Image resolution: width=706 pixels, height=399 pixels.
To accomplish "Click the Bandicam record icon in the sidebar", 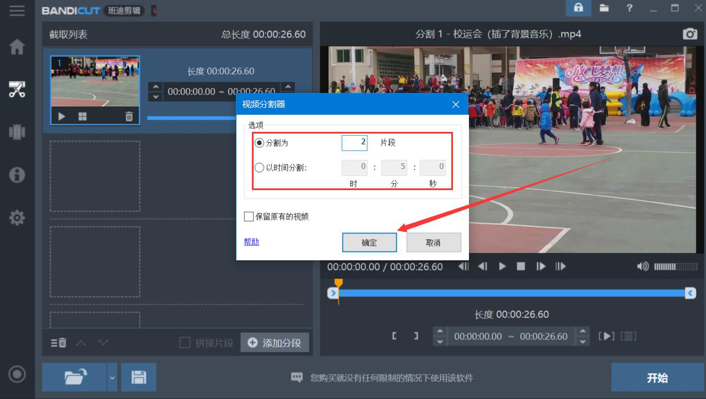I will tap(17, 374).
